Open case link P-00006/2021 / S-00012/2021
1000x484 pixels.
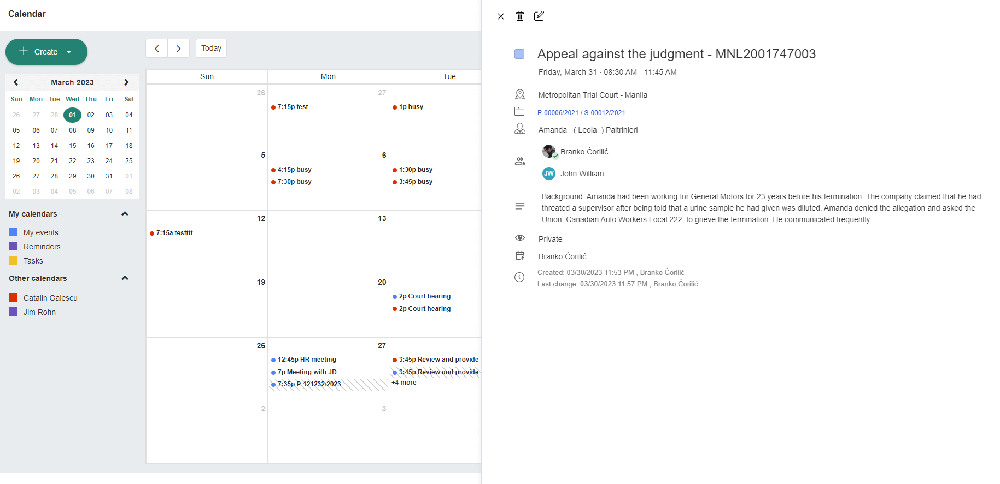581,113
